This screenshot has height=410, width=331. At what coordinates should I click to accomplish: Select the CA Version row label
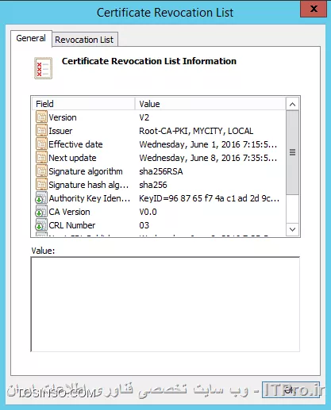[69, 212]
